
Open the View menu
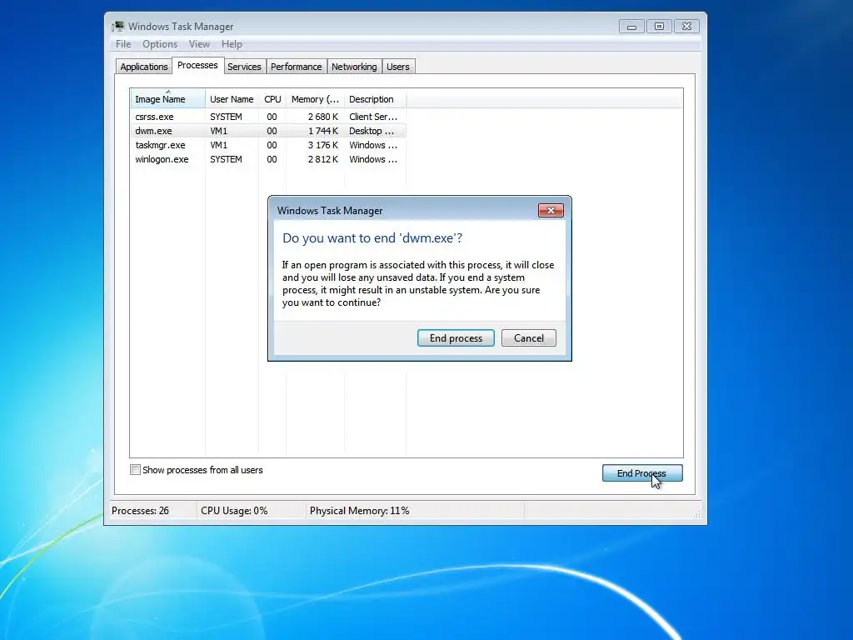point(199,44)
